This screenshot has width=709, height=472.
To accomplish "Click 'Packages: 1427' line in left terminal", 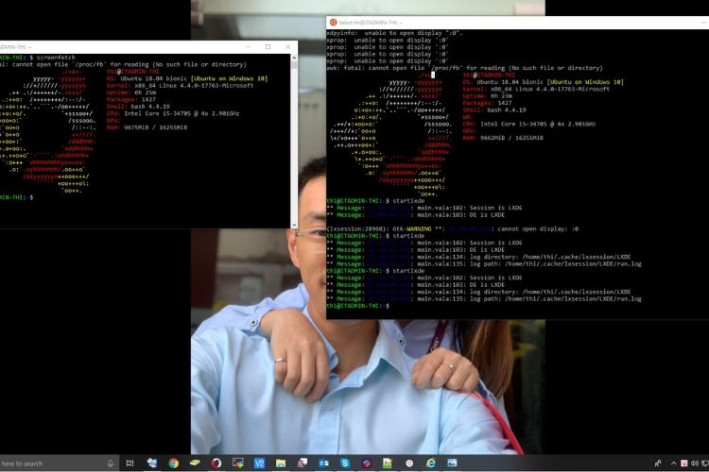I will tap(131, 99).
